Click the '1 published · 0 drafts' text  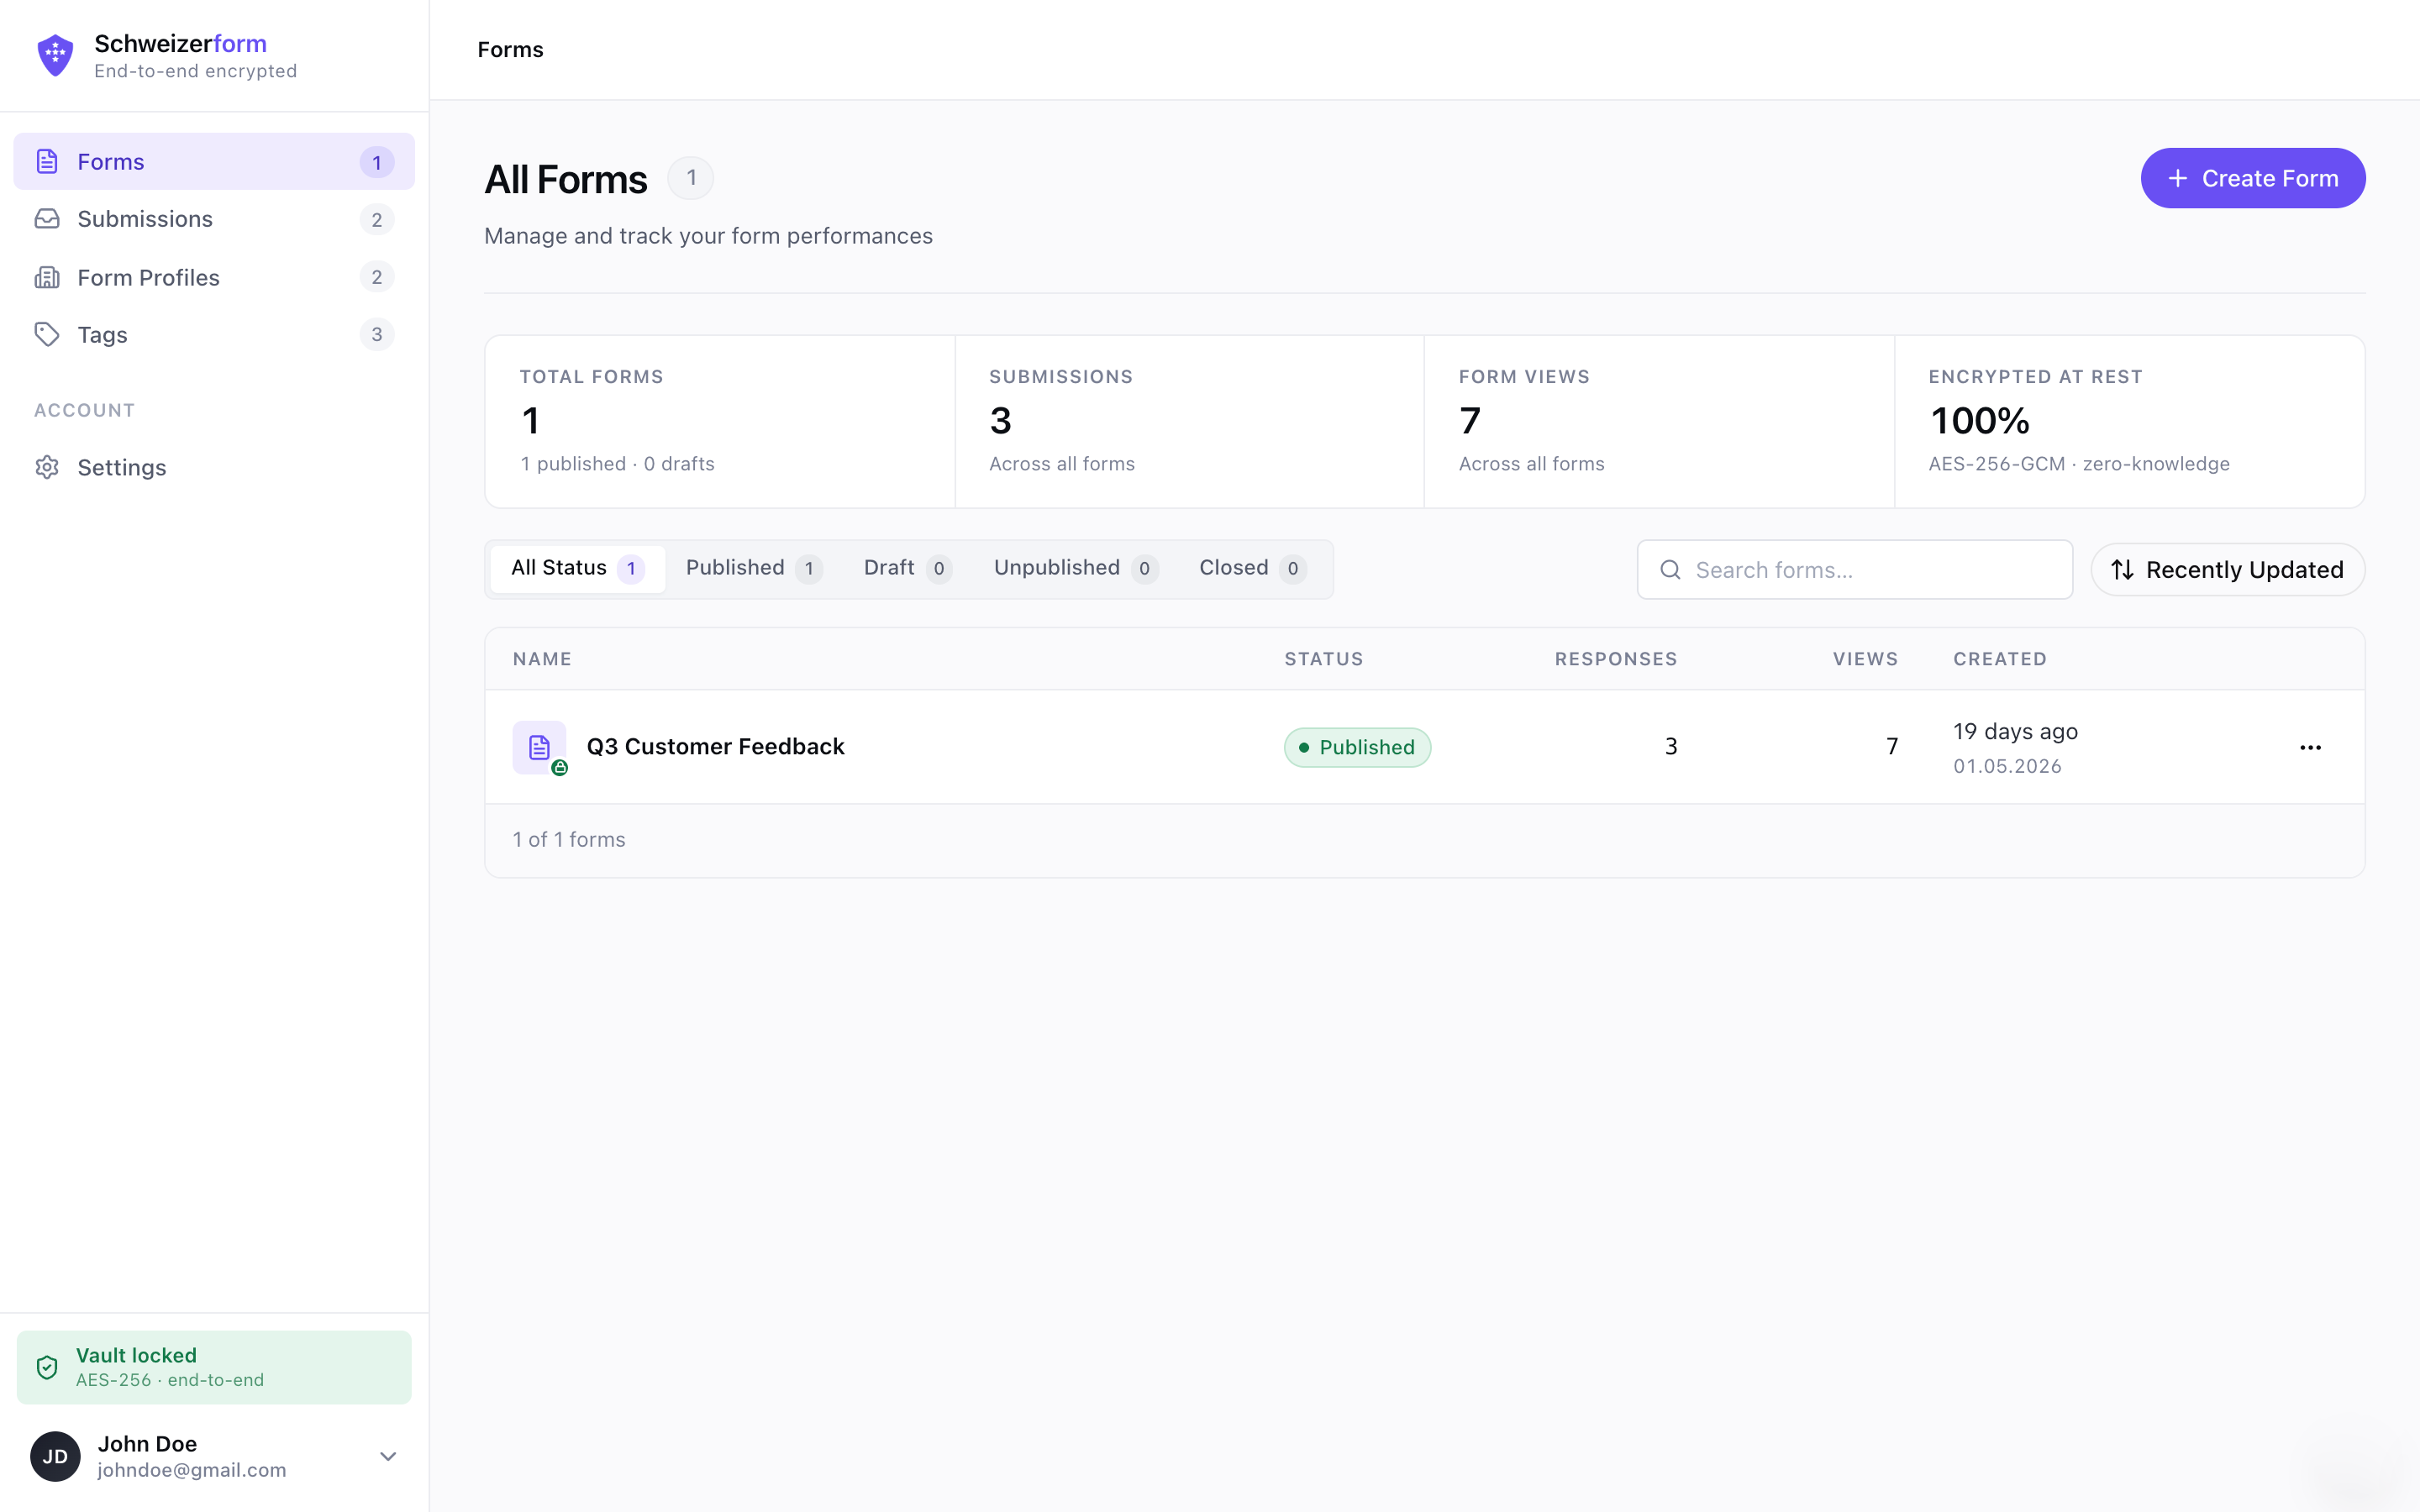tap(617, 464)
